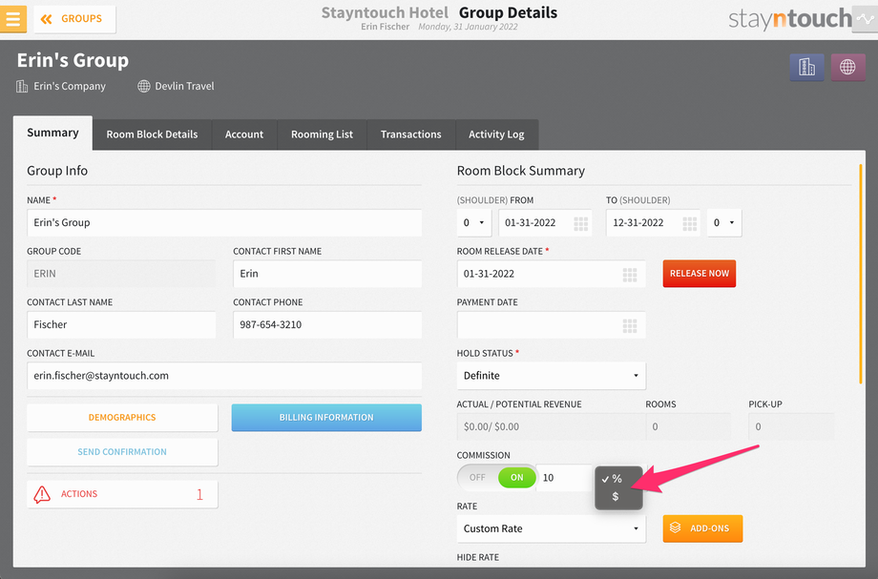Viewport: 878px width, 579px height.
Task: Click Contact Phone field
Action: point(327,324)
